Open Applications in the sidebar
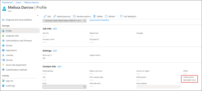This screenshot has width=202, height=91. (11, 50)
